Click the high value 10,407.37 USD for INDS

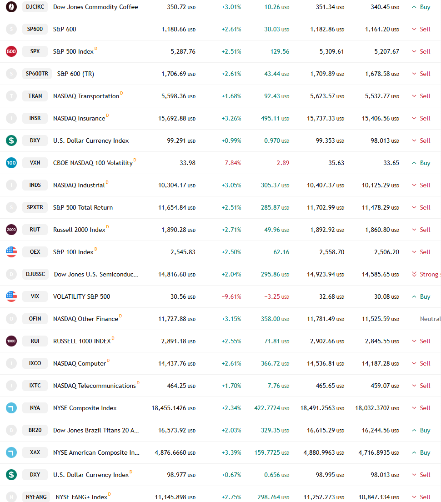(x=326, y=185)
